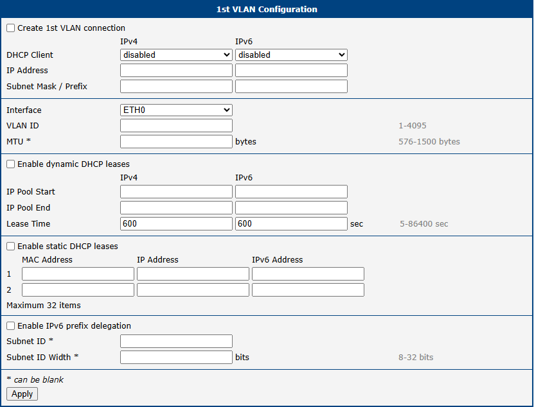Click IP Address field in static row 2
This screenshot has height=407, width=534.
point(193,290)
